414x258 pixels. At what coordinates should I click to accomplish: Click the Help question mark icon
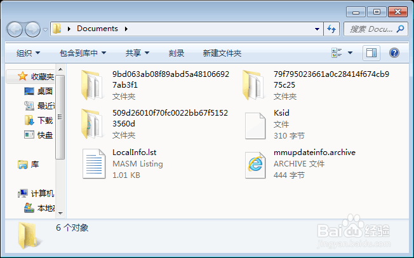pyautogui.click(x=394, y=53)
